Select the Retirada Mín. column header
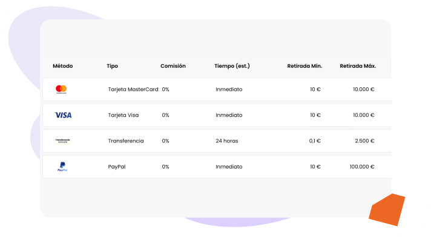Viewport: 431px width, 237px height. click(x=304, y=66)
